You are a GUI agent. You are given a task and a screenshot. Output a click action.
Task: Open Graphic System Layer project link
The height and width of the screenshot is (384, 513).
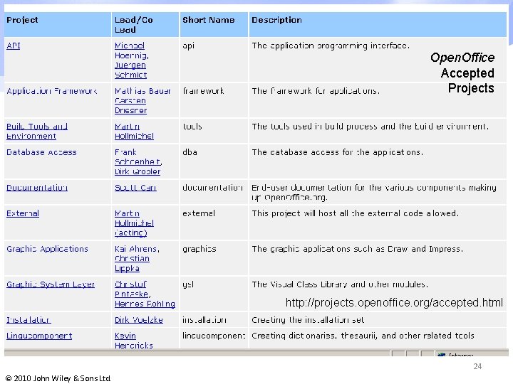pyautogui.click(x=51, y=284)
